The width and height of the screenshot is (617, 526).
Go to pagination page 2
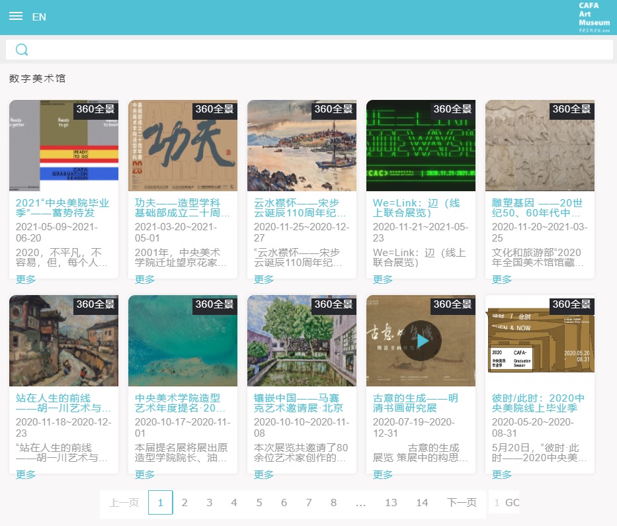pyautogui.click(x=185, y=503)
